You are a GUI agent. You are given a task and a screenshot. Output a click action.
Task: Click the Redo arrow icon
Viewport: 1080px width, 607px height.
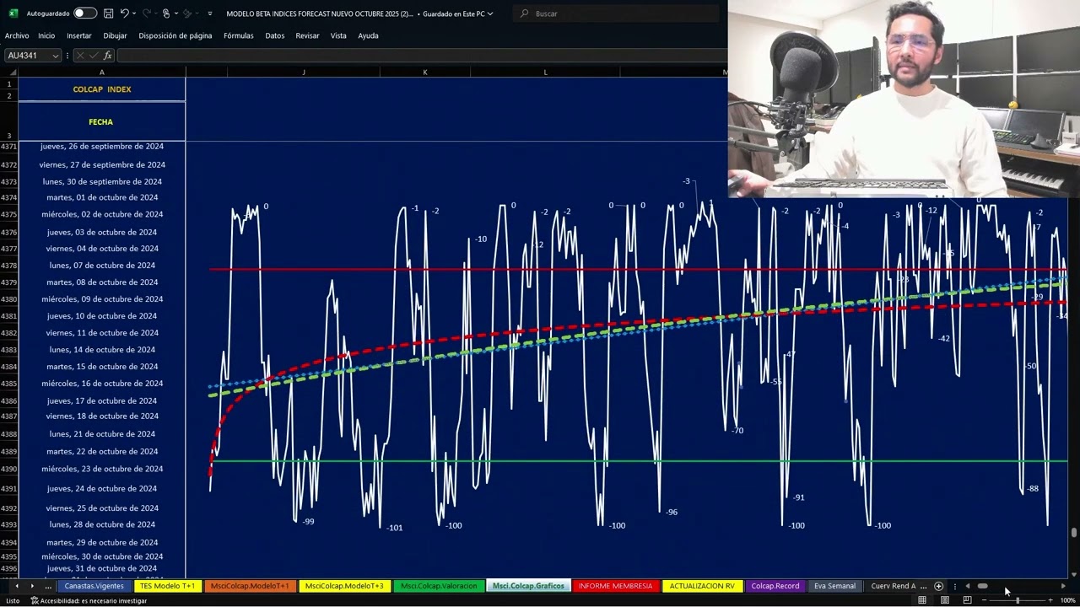[148, 13]
